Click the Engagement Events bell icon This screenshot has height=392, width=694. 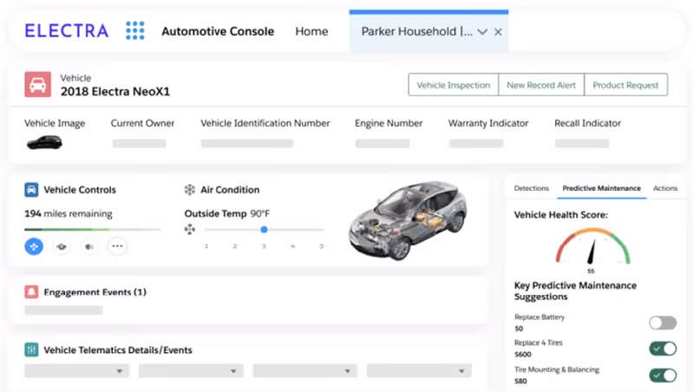(x=31, y=292)
